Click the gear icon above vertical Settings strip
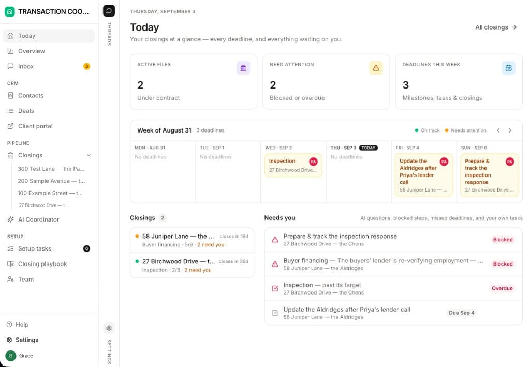Viewport: 530px width, 367px height. coord(109,328)
